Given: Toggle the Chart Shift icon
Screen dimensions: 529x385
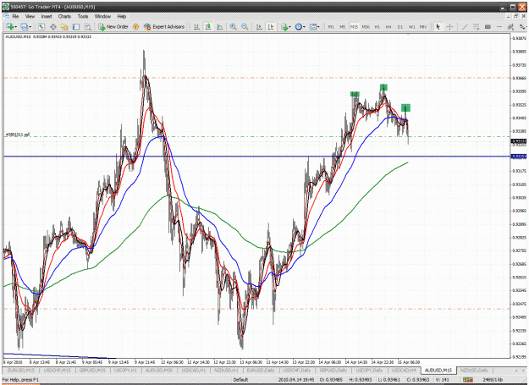Looking at the screenshot, I should point(271,26).
